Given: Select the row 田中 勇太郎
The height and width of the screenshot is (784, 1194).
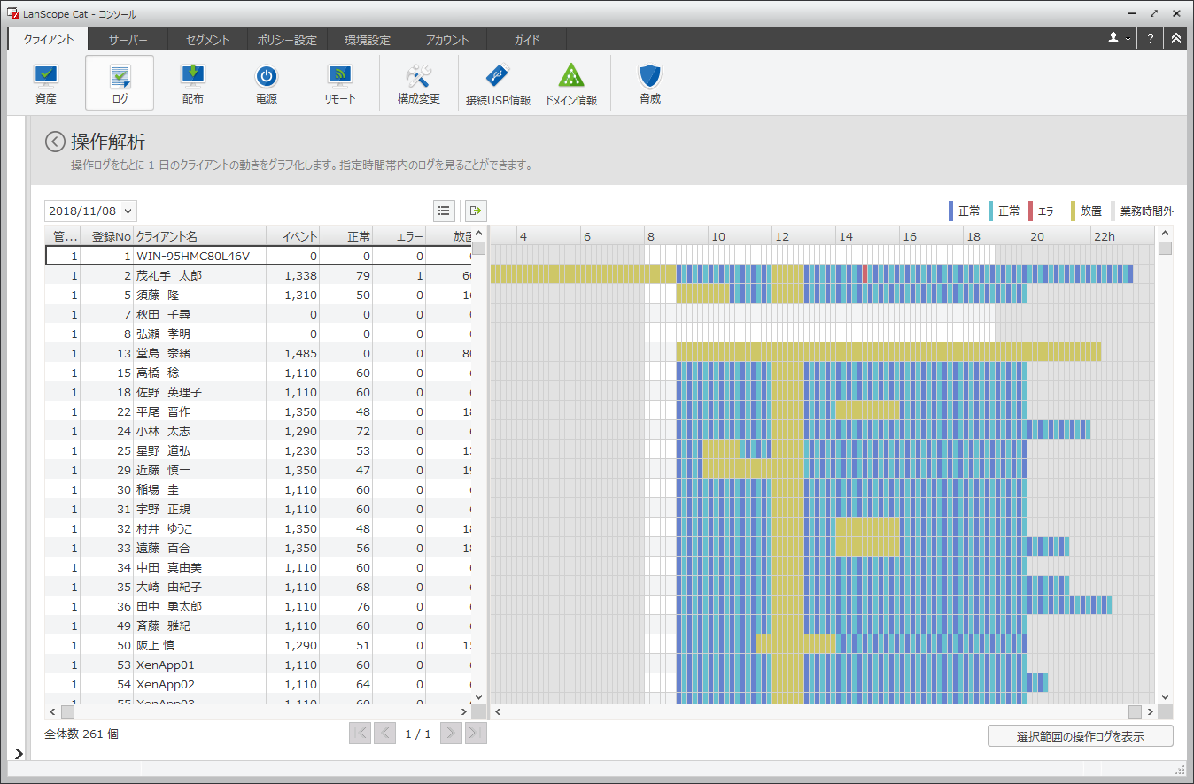Looking at the screenshot, I should [x=258, y=606].
